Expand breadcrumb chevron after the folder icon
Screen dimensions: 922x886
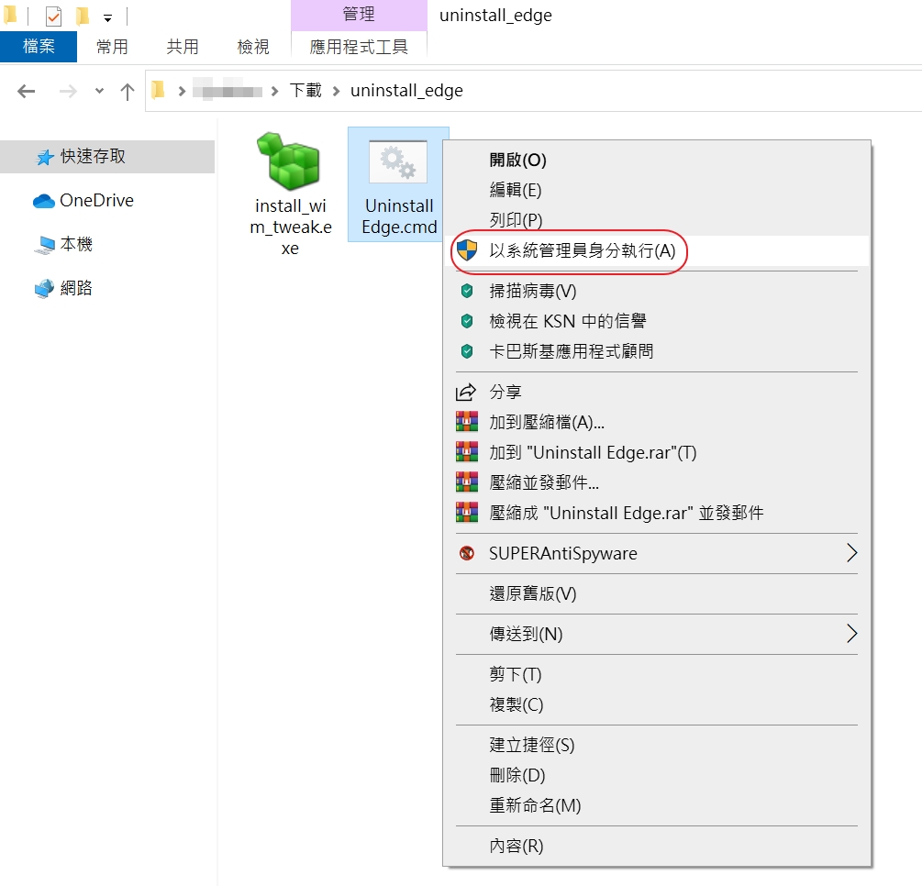coord(182,91)
